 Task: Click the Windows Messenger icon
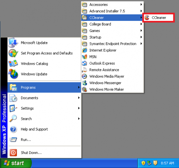click(x=84, y=83)
